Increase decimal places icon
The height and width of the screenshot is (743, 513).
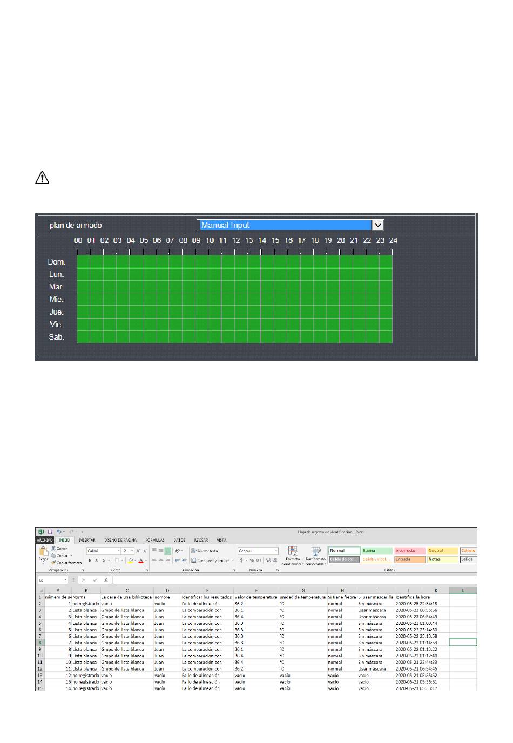(x=268, y=560)
